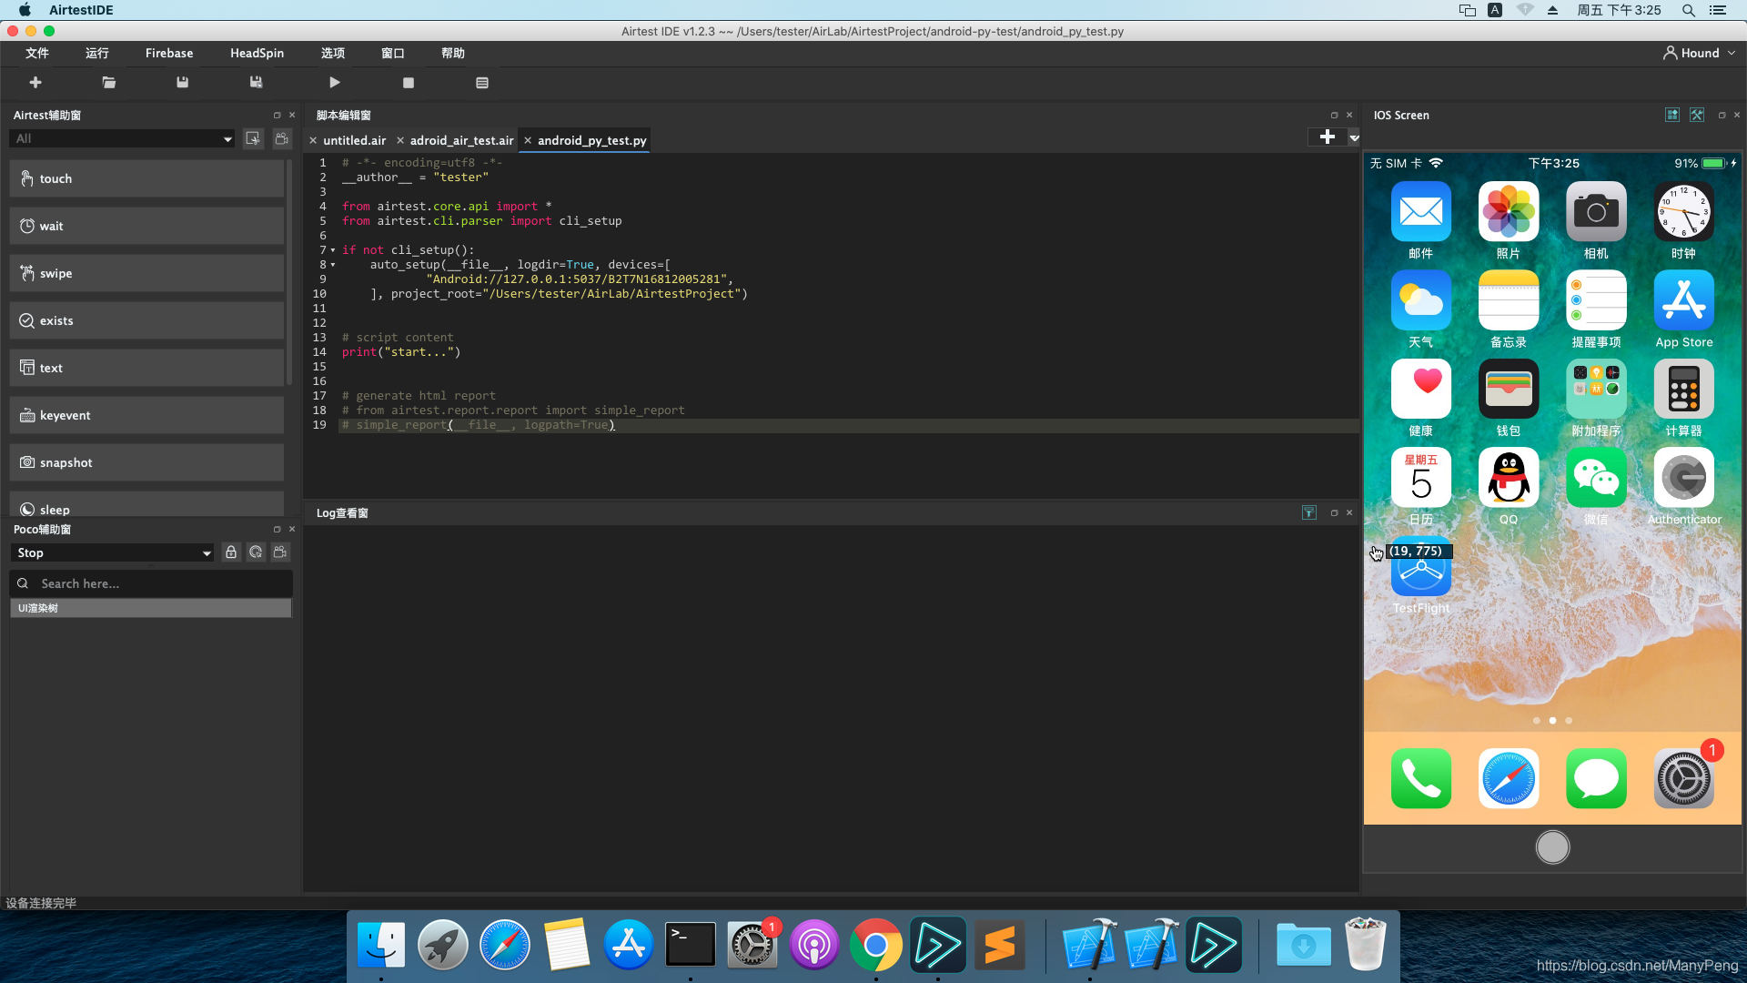Click the Airtest record camera icon
The width and height of the screenshot is (1747, 983).
[282, 138]
